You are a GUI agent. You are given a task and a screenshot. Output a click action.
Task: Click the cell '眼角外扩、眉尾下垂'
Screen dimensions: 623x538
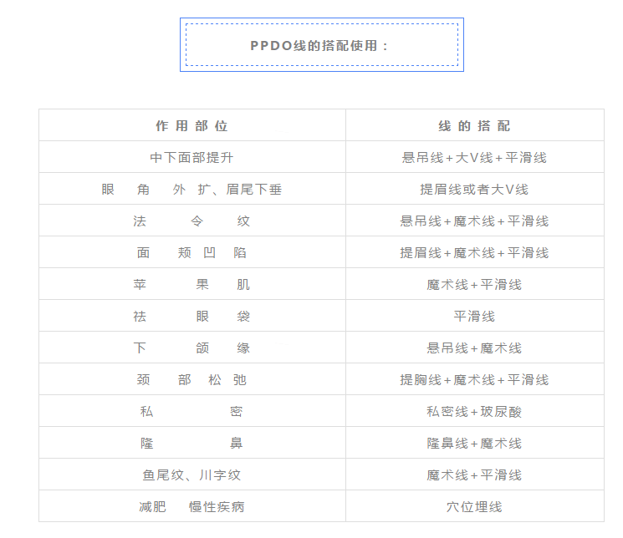click(x=191, y=190)
